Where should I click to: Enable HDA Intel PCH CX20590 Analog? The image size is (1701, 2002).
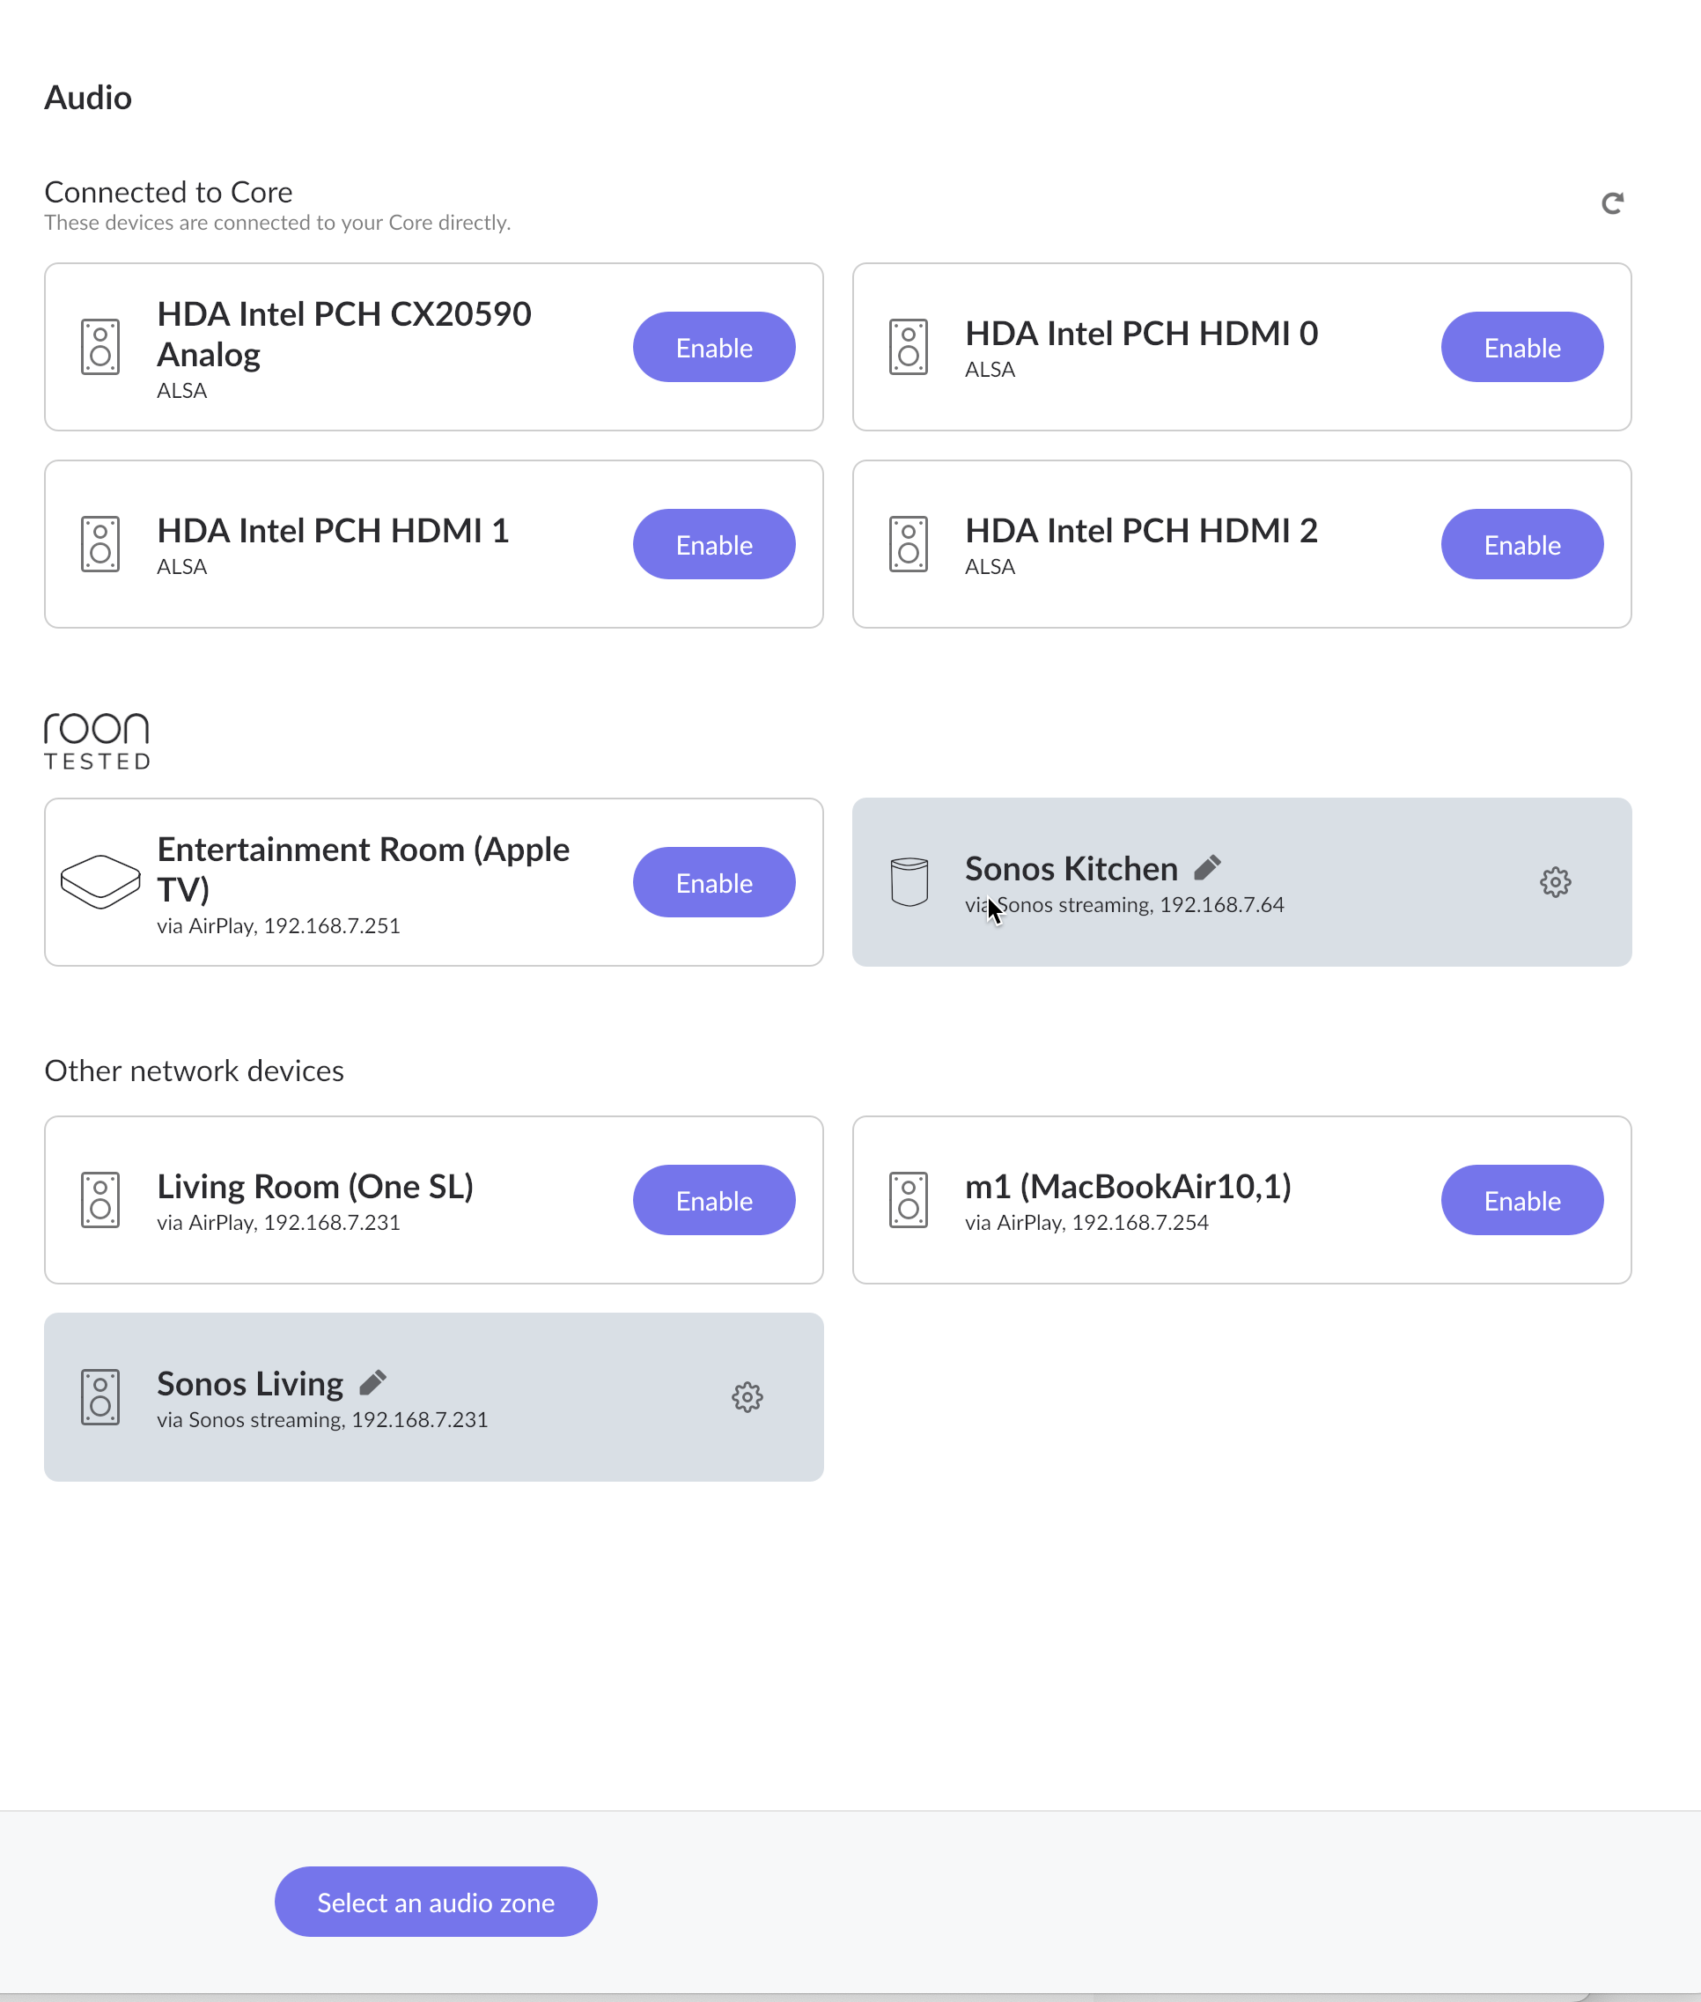click(713, 347)
